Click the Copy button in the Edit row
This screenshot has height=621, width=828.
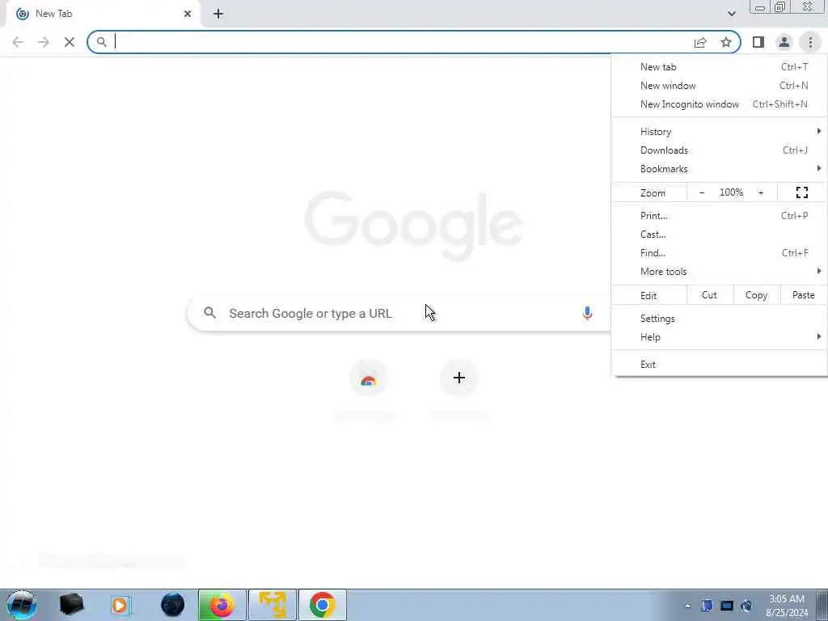(x=756, y=295)
